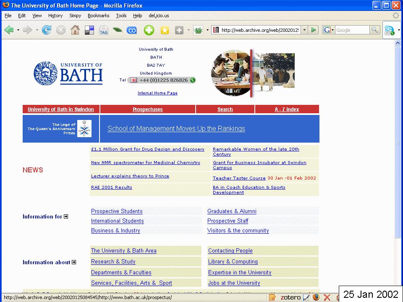Click the vertical scrollbar up arrow
The image size is (403, 302).
pyautogui.click(x=398, y=43)
